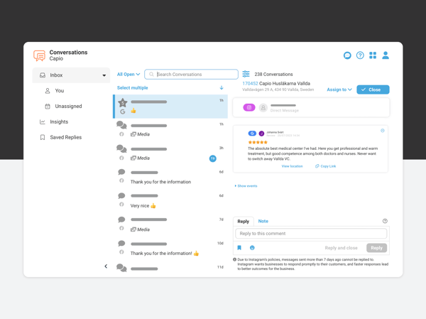Switch to the Reply tab
426x319 pixels.
coord(243,222)
